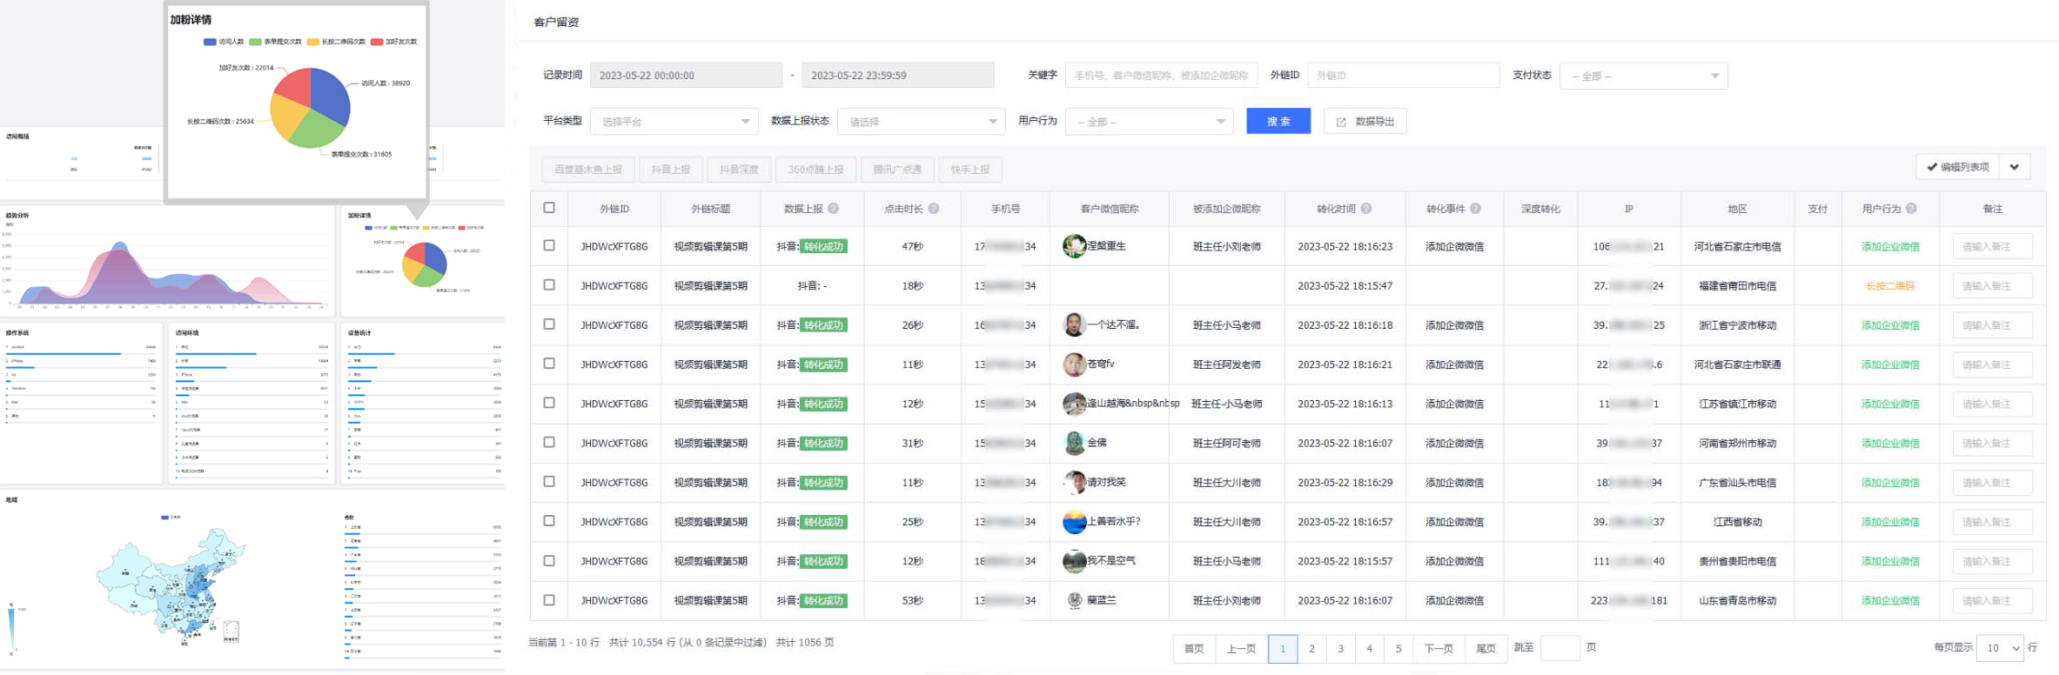This screenshot has height=675, width=2059.
Task: Click the China map in 地域 panel
Action: pos(172,585)
